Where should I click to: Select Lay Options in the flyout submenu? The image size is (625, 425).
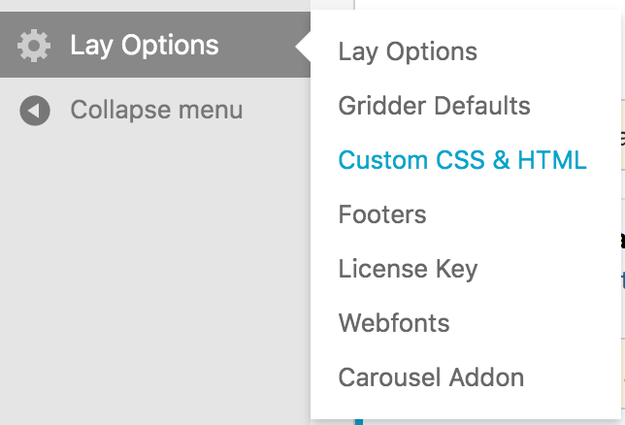coord(408,51)
